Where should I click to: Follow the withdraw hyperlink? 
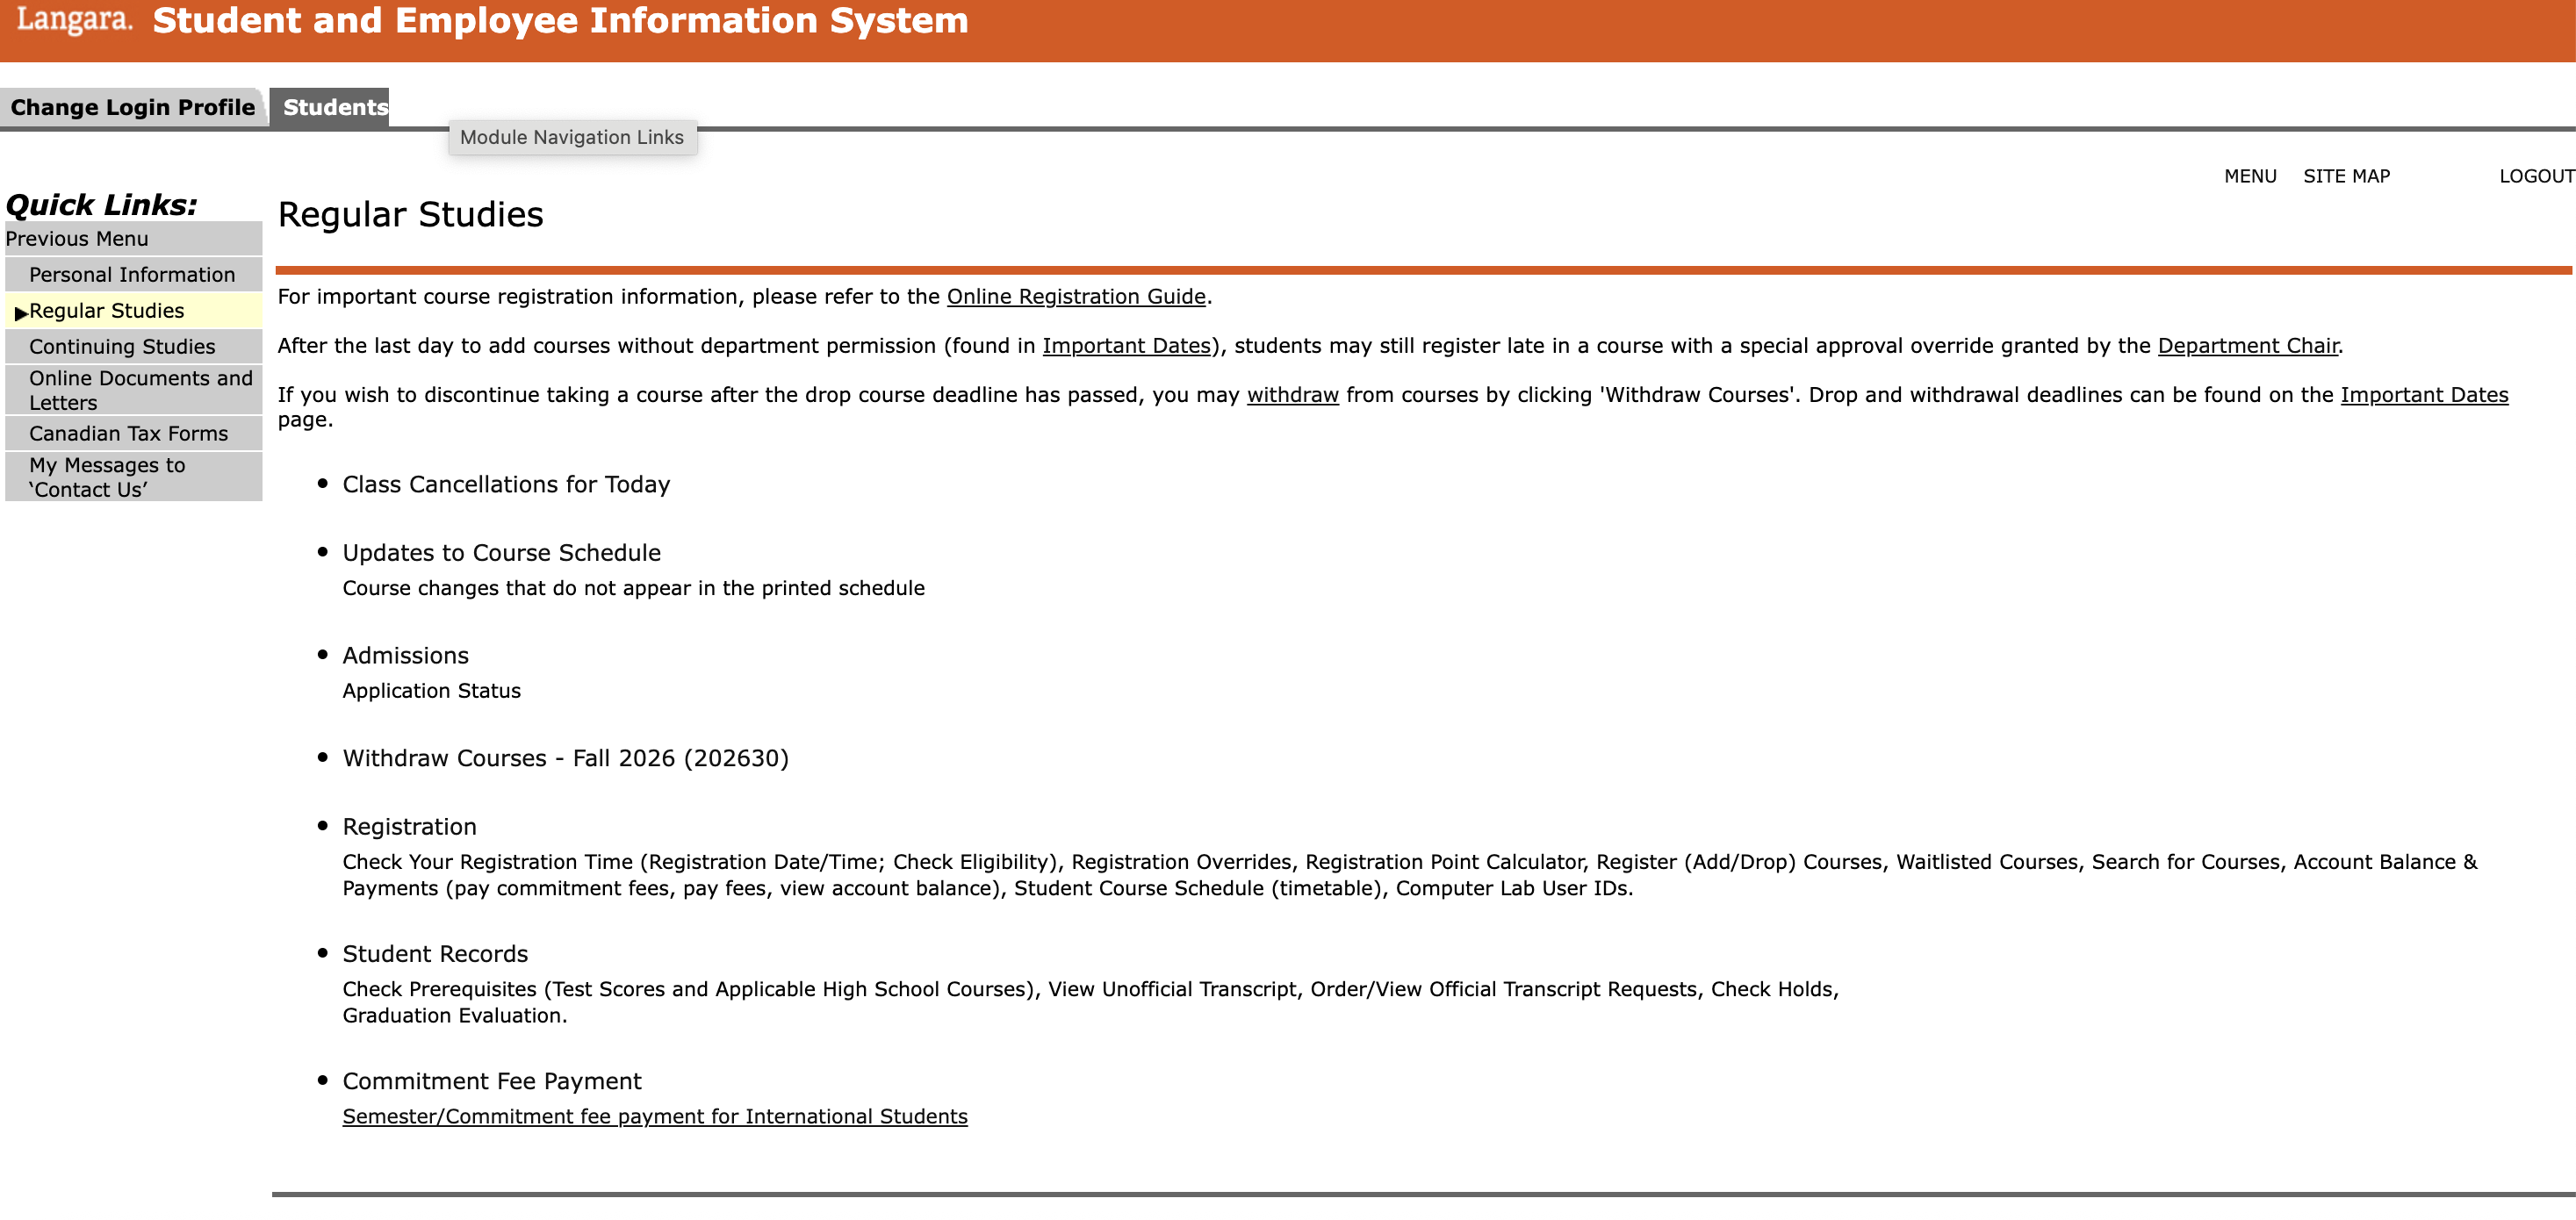pos(1292,395)
